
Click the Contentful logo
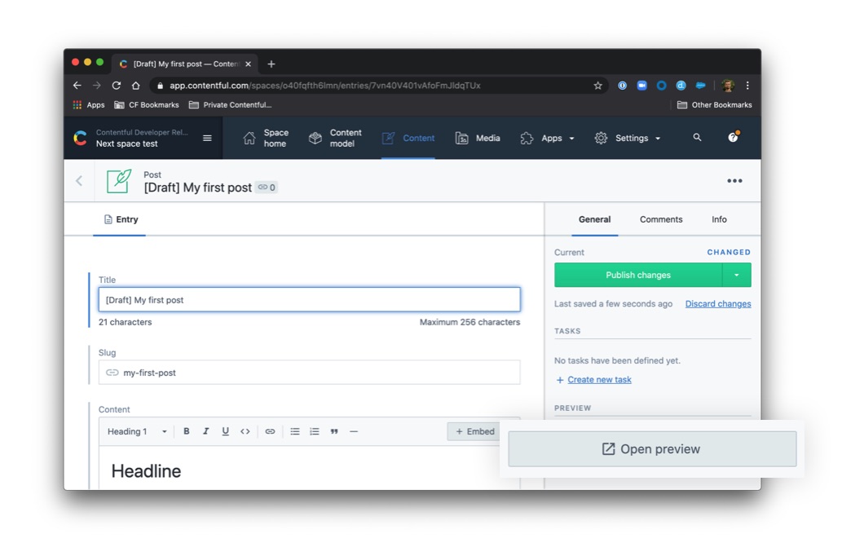pos(80,138)
